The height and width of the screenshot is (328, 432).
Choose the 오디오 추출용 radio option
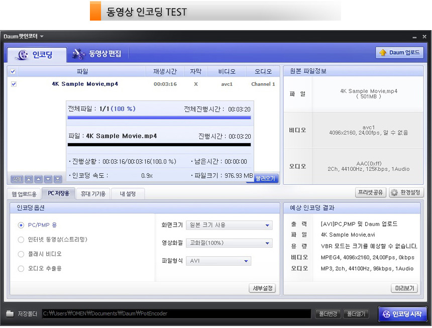[21, 269]
